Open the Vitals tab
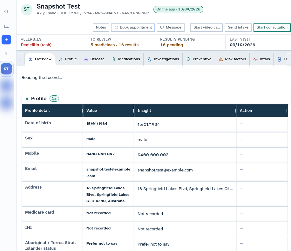This screenshot has width=291, height=251. click(262, 59)
